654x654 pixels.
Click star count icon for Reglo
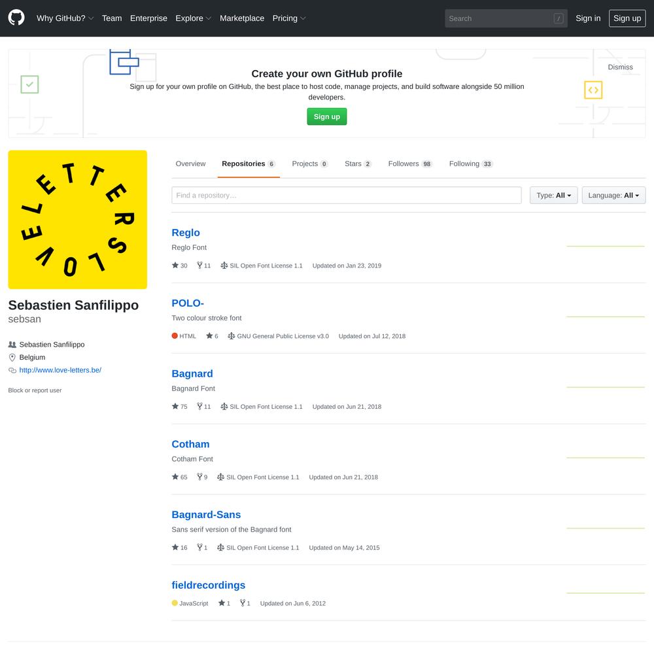pyautogui.click(x=175, y=266)
